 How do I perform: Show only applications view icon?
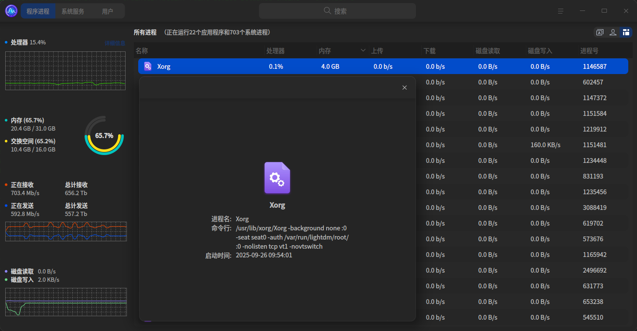point(600,32)
